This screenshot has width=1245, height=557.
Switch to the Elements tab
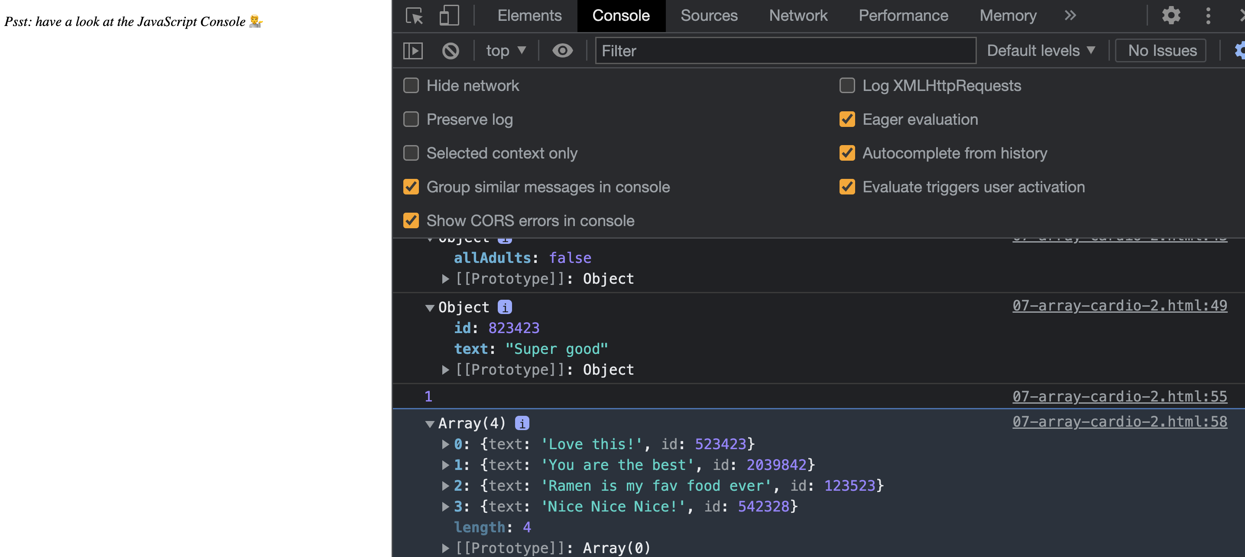click(x=529, y=16)
